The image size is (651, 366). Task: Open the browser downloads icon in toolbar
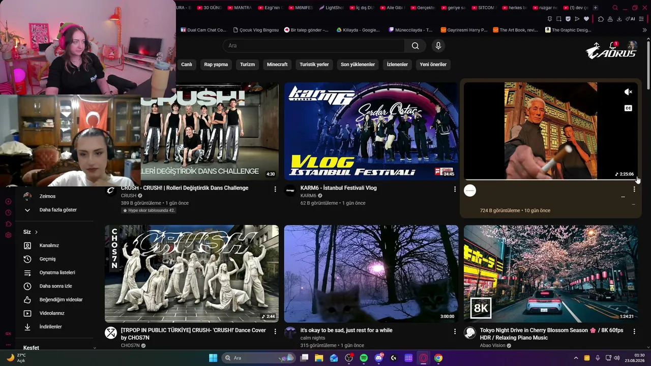click(x=619, y=19)
